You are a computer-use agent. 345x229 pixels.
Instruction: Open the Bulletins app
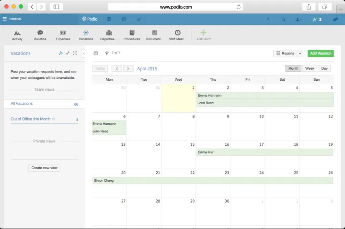(40, 33)
